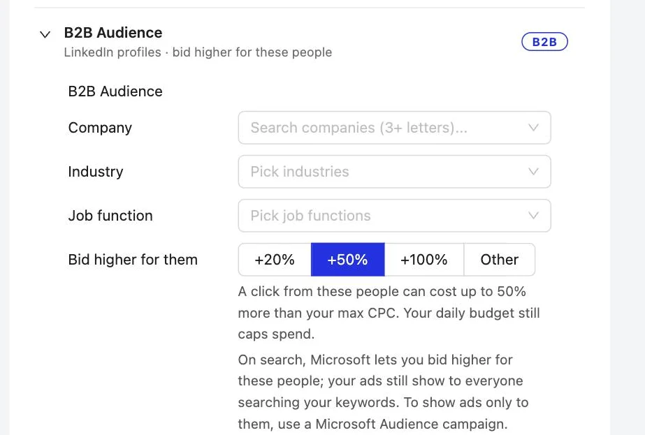Image resolution: width=645 pixels, height=435 pixels.
Task: Click the inner B2B Audience subheading
Action: pos(115,91)
